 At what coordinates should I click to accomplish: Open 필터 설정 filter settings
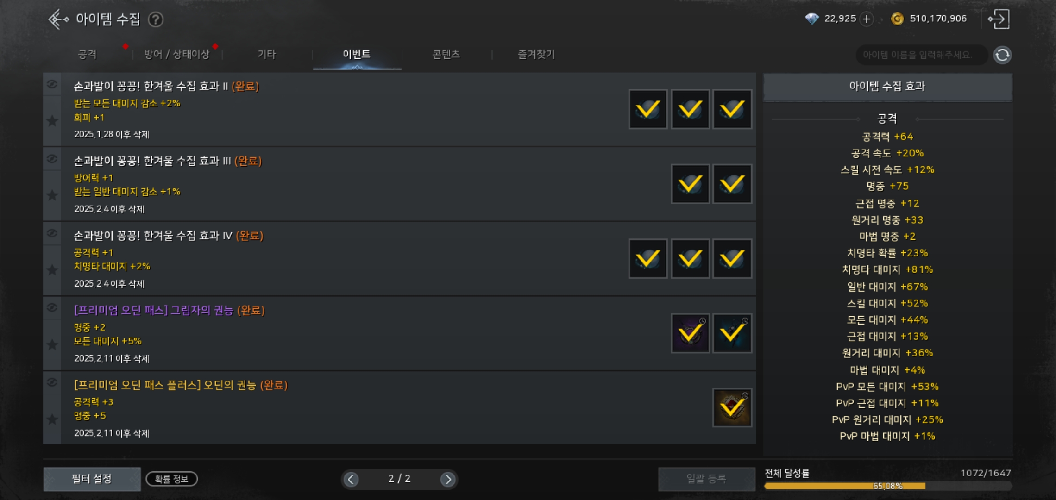92,479
